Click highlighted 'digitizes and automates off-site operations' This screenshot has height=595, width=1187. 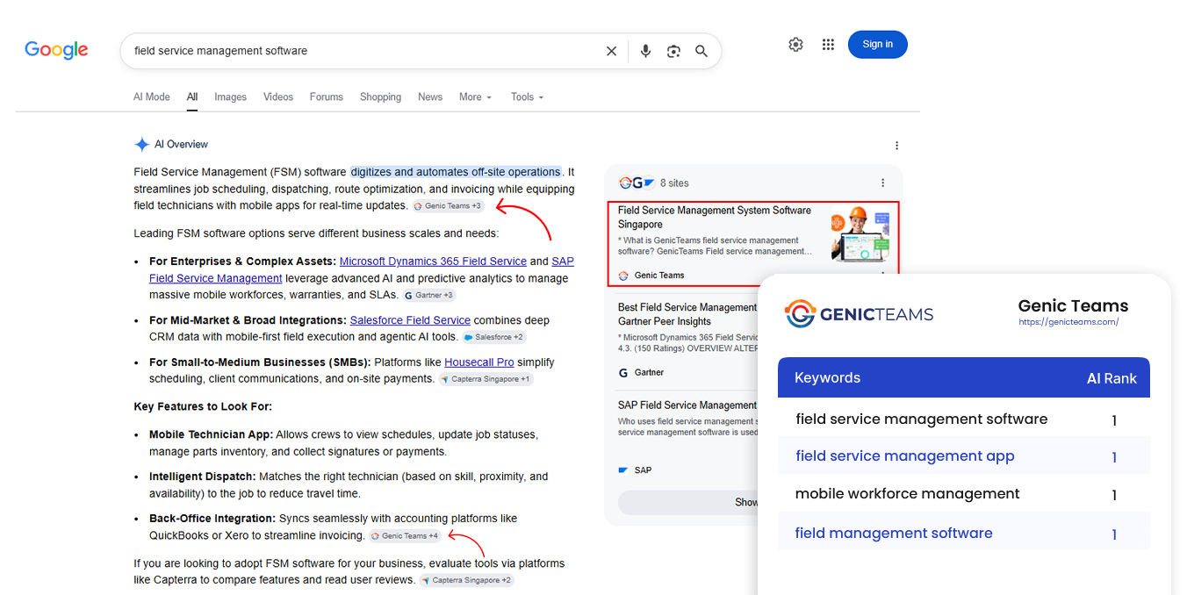click(456, 172)
